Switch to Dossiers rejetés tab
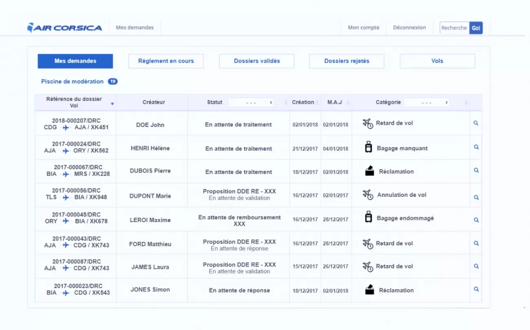Image resolution: width=530 pixels, height=330 pixels. pyautogui.click(x=347, y=61)
